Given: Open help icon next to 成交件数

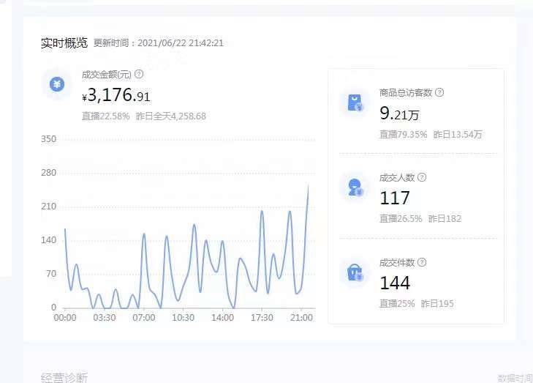Looking at the screenshot, I should click(422, 262).
